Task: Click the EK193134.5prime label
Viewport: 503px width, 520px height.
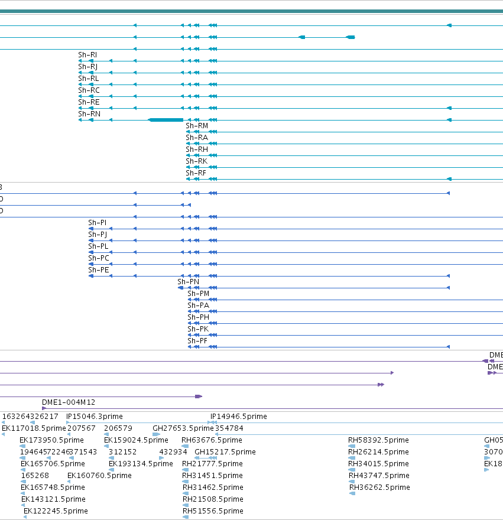Action: pos(141,464)
